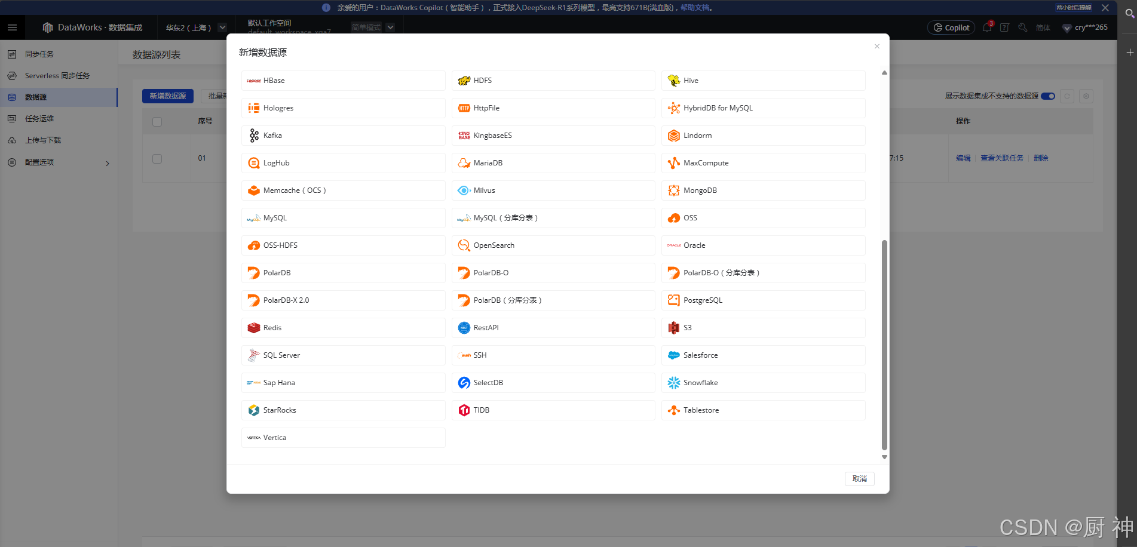Screen dimensions: 1137x547
Task: Select MySQL（分库分表）data source
Action: coord(553,218)
